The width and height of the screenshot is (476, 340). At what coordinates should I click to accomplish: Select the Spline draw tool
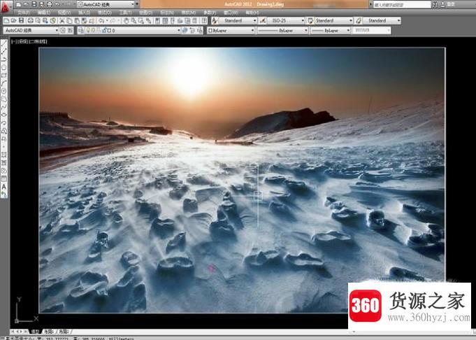(4, 107)
